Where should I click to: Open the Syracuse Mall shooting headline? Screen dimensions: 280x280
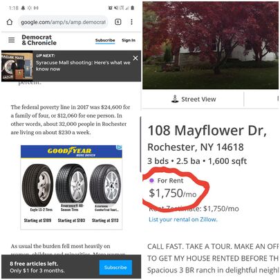click(83, 66)
